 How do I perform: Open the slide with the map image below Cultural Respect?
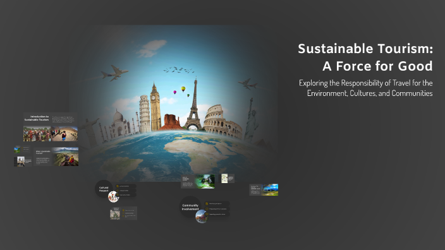coord(123,213)
